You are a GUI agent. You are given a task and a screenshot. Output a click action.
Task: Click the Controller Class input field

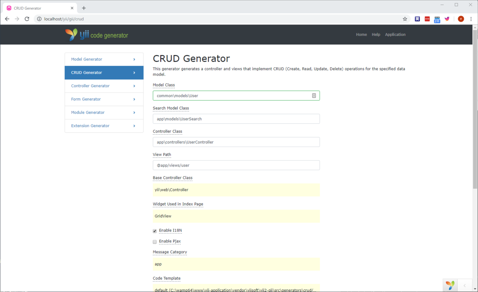pyautogui.click(x=236, y=142)
